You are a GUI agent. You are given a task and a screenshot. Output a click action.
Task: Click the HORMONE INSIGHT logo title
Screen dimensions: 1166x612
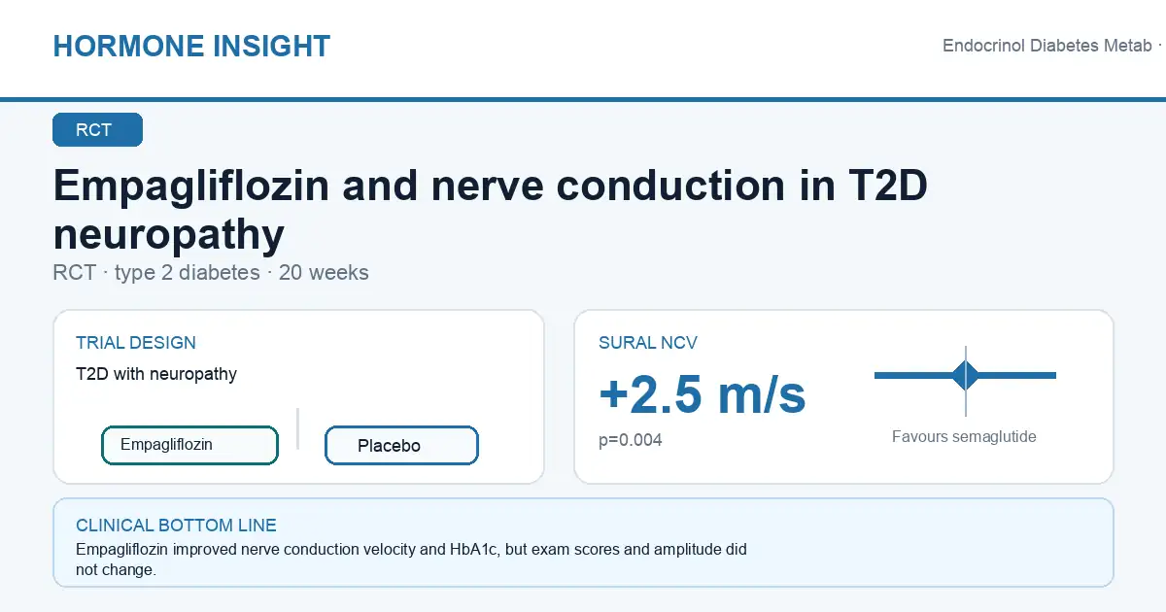point(191,46)
